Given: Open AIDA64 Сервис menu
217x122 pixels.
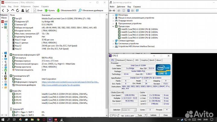Looking at the screenshot, I should tap(36, 6).
